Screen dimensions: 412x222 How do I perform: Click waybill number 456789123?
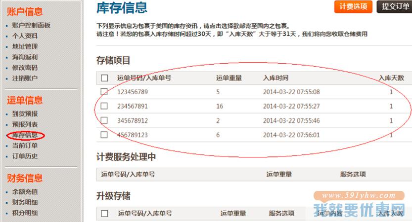[x=133, y=135]
